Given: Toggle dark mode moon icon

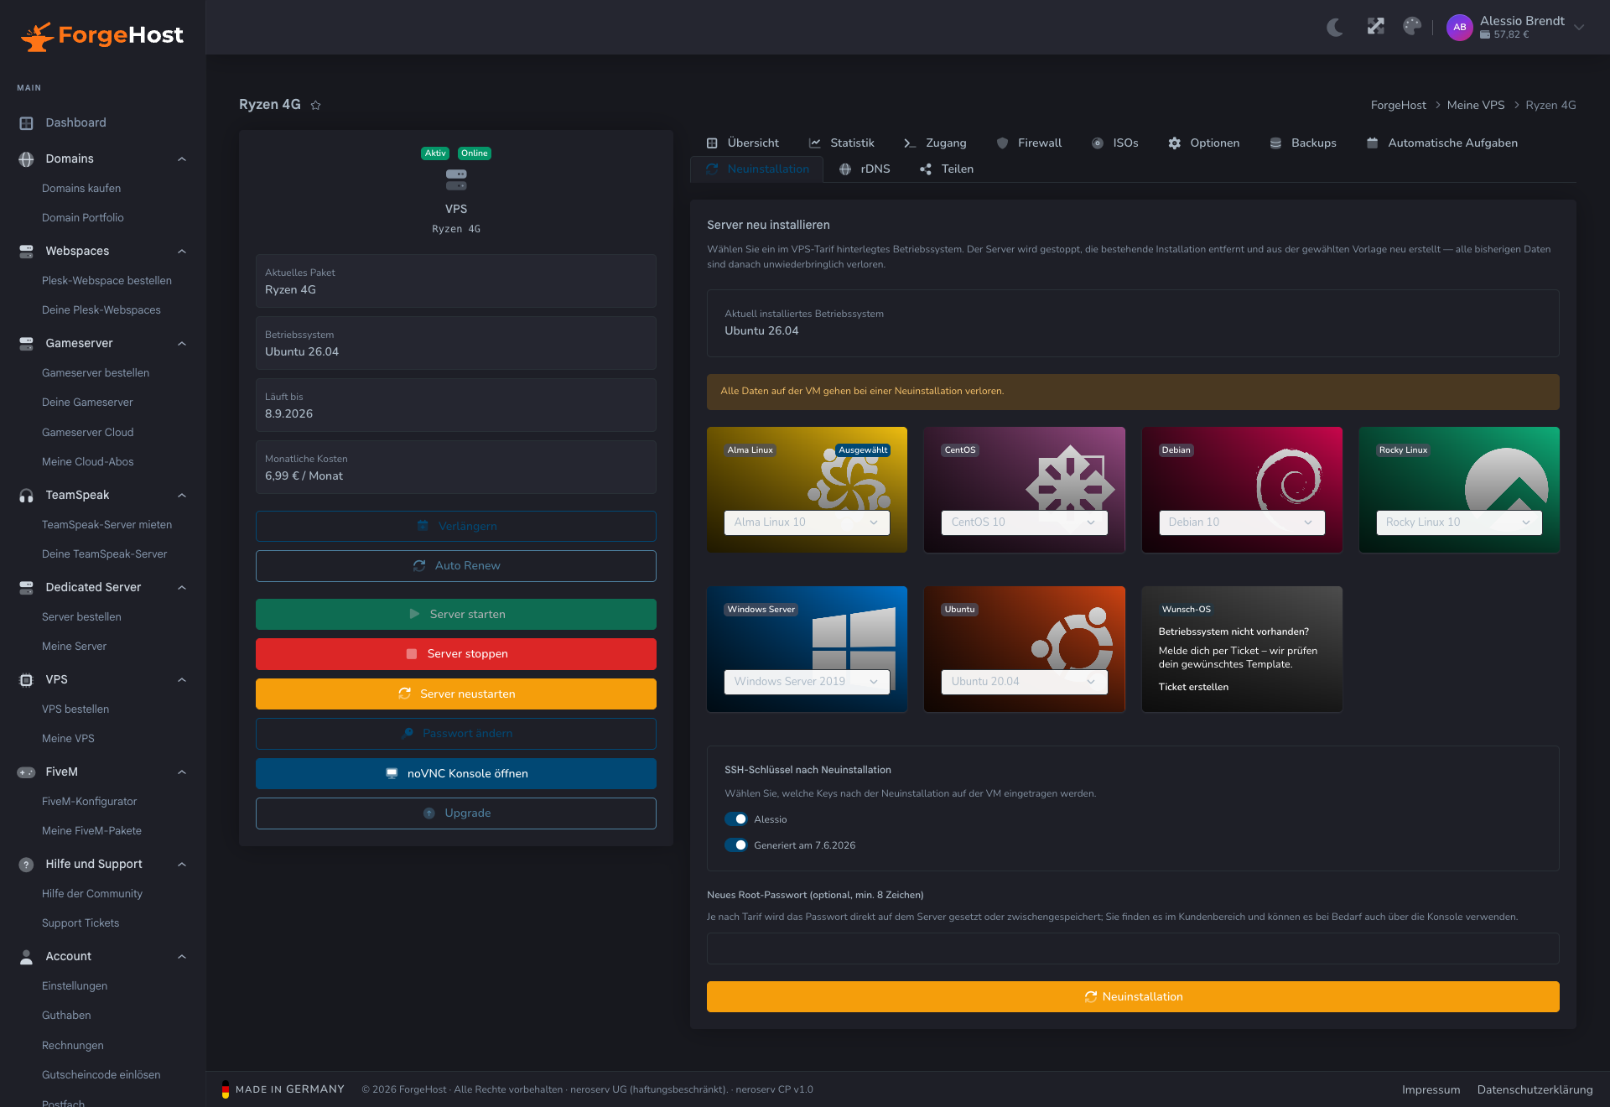Looking at the screenshot, I should (x=1335, y=27).
